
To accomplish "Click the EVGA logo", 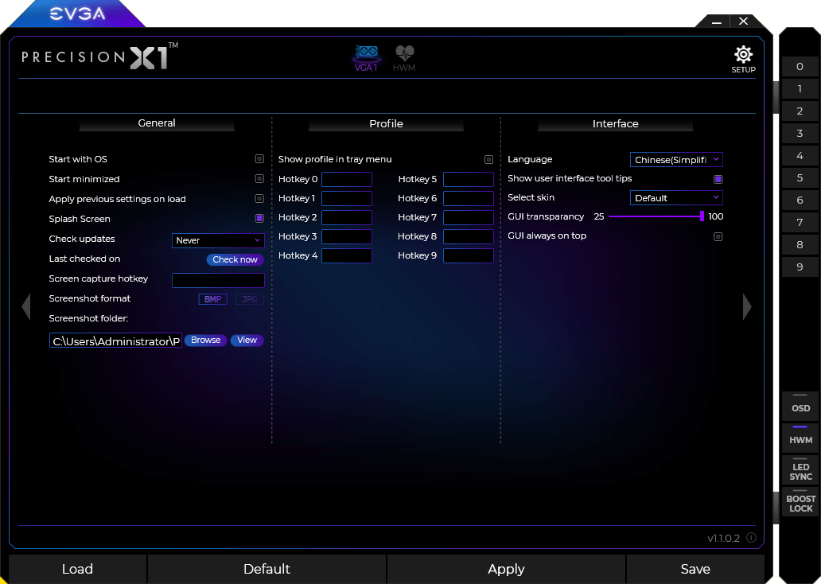I will tap(77, 14).
